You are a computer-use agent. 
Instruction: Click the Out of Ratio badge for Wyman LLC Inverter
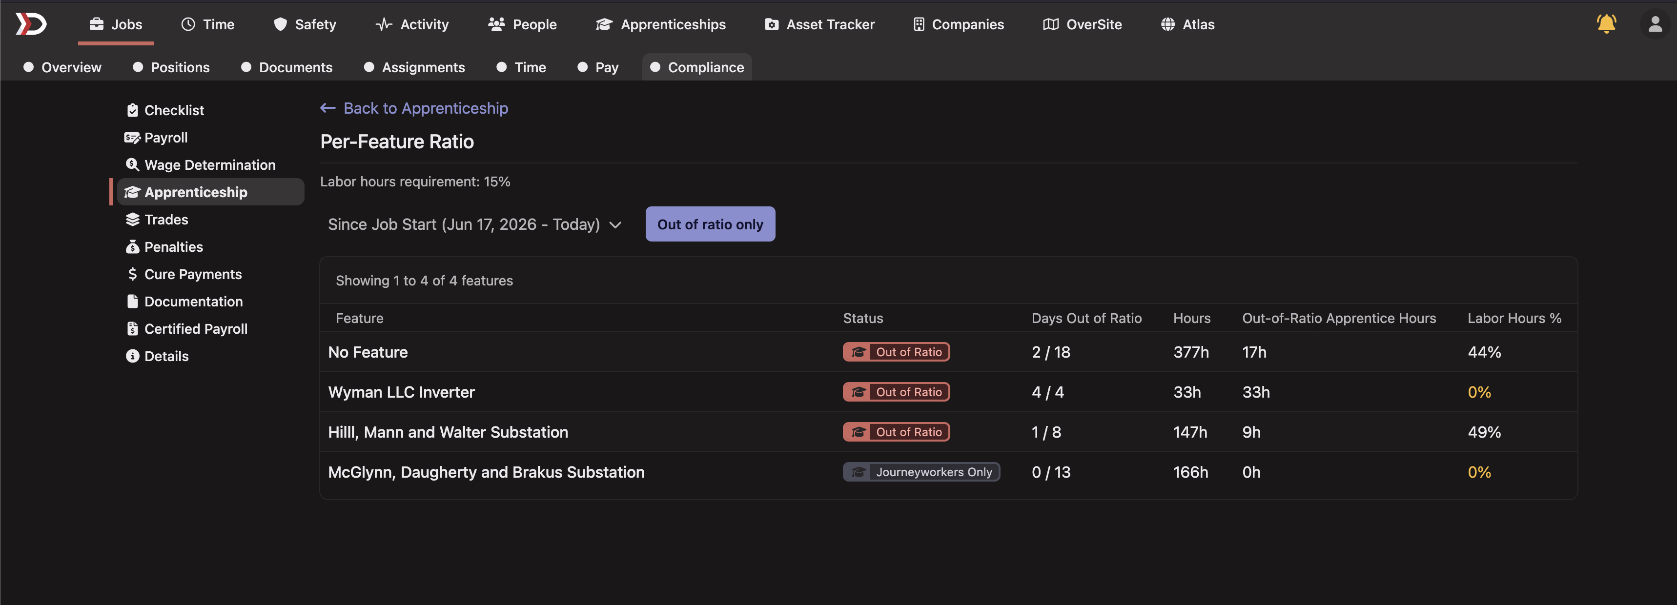(x=897, y=392)
